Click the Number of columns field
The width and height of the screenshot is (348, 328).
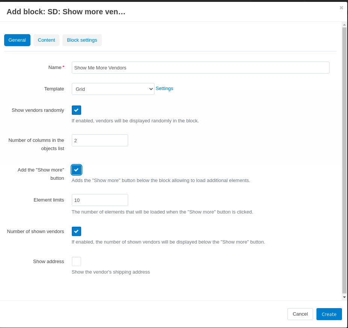point(100,140)
